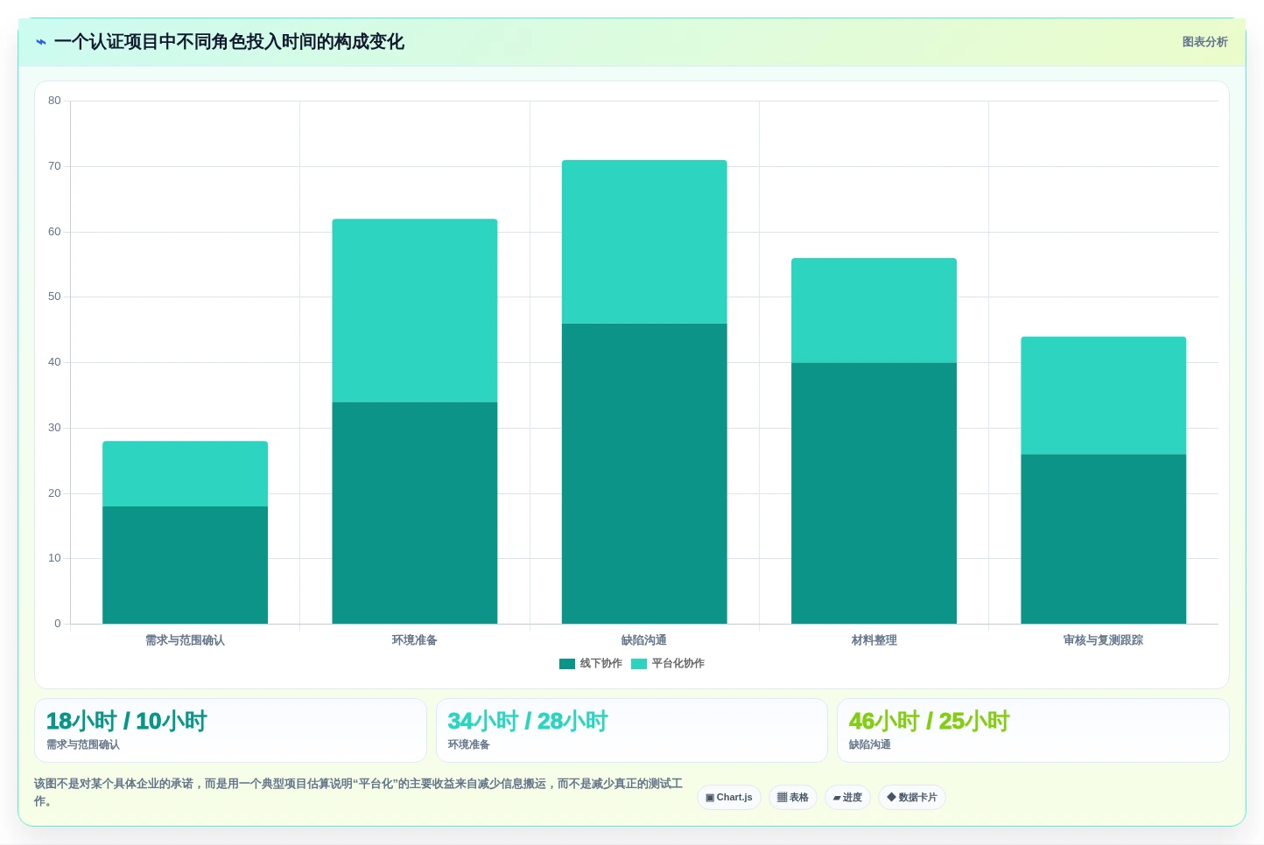Image resolution: width=1264 pixels, height=845 pixels.
Task: Click the light 平台化协作 bar for 缺陷沟通
Action: [x=644, y=241]
